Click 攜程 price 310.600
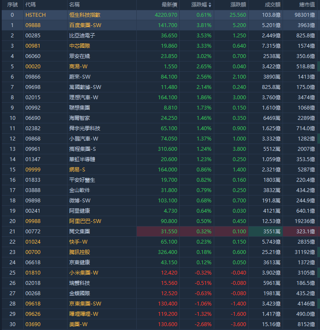 (x=168, y=149)
